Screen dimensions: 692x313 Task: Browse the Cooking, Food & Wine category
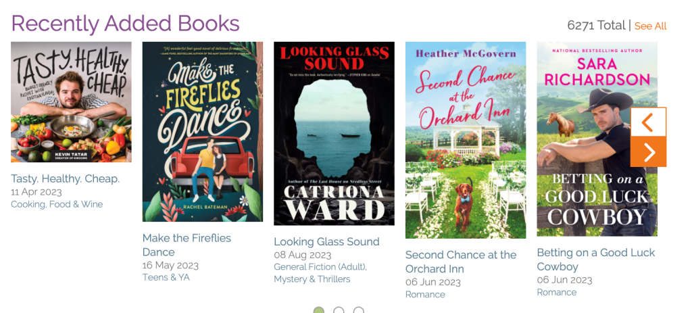coord(57,204)
